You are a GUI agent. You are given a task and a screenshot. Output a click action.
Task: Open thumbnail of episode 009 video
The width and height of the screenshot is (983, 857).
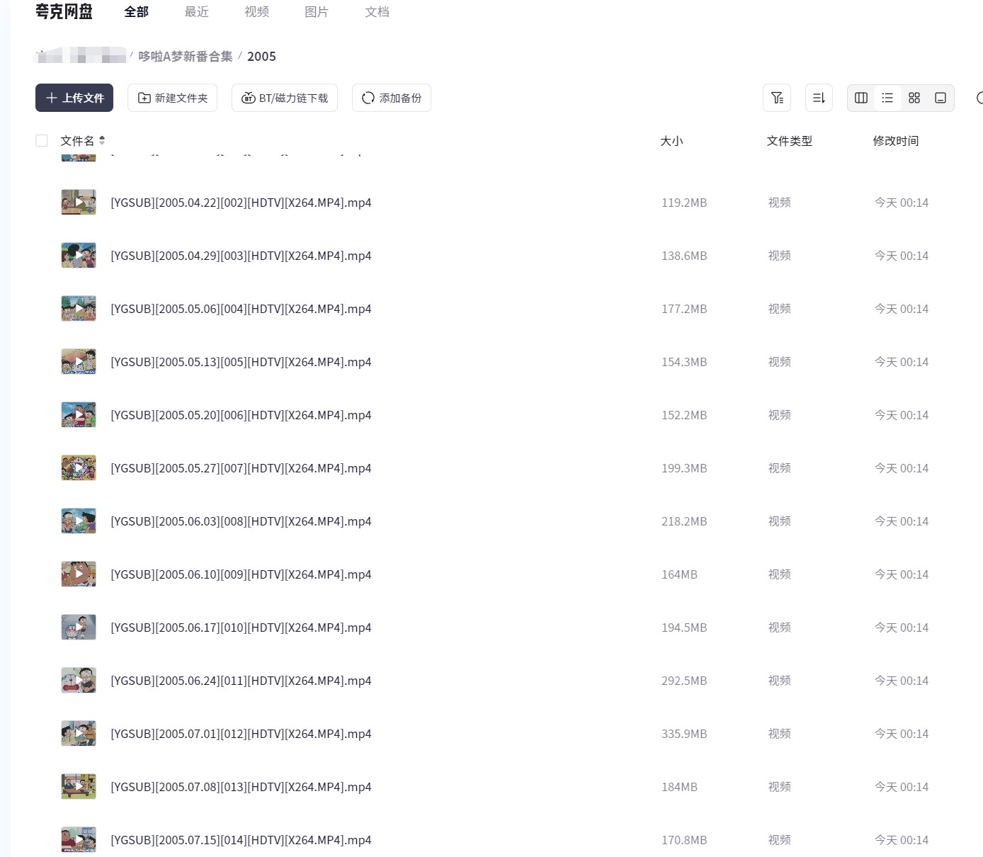click(79, 574)
